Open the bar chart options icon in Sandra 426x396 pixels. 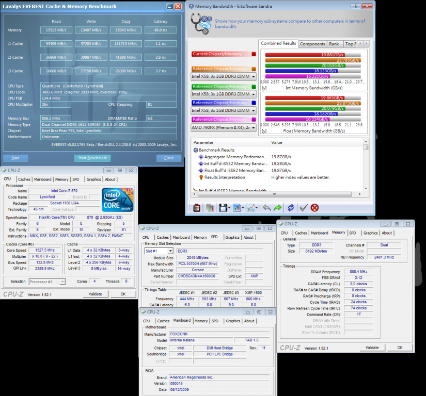[x=238, y=208]
